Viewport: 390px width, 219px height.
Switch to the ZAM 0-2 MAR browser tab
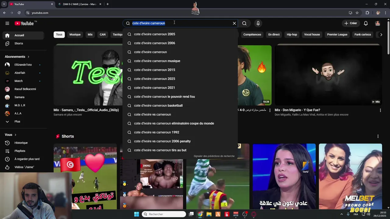80,4
